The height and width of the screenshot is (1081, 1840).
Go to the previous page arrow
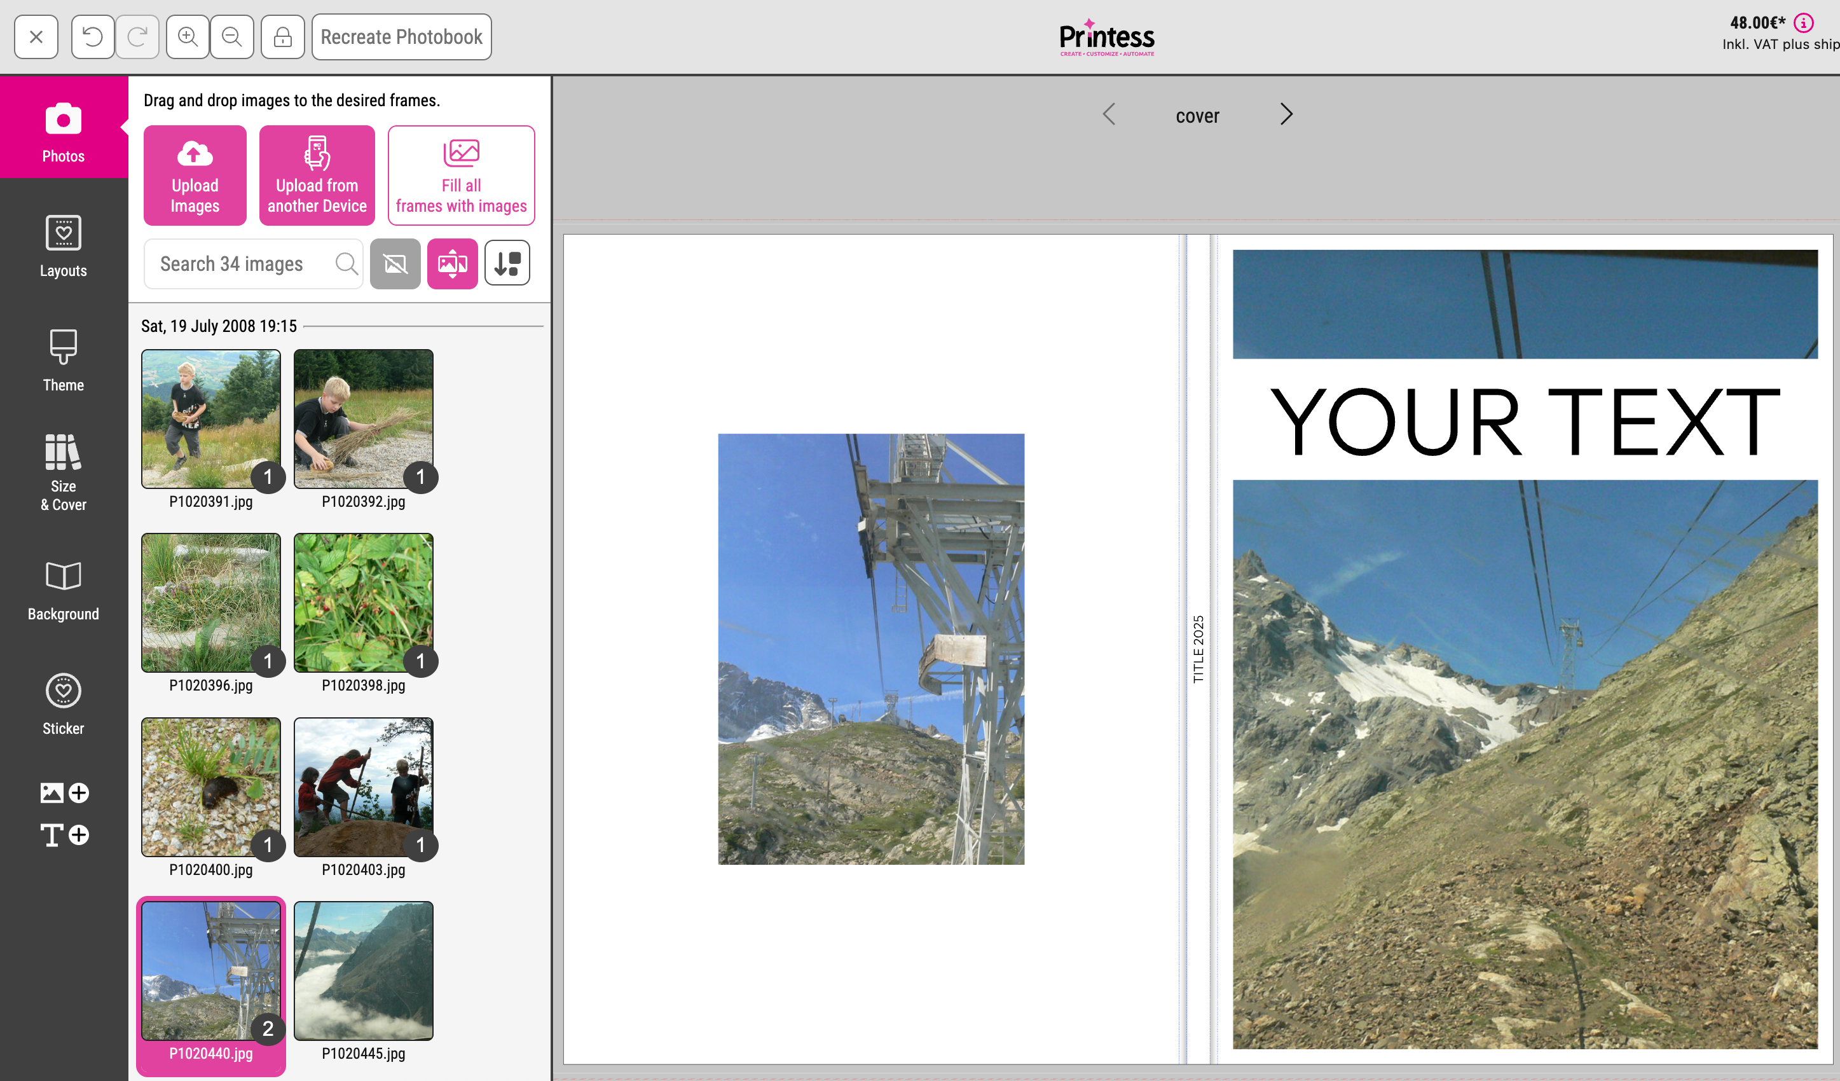tap(1109, 114)
